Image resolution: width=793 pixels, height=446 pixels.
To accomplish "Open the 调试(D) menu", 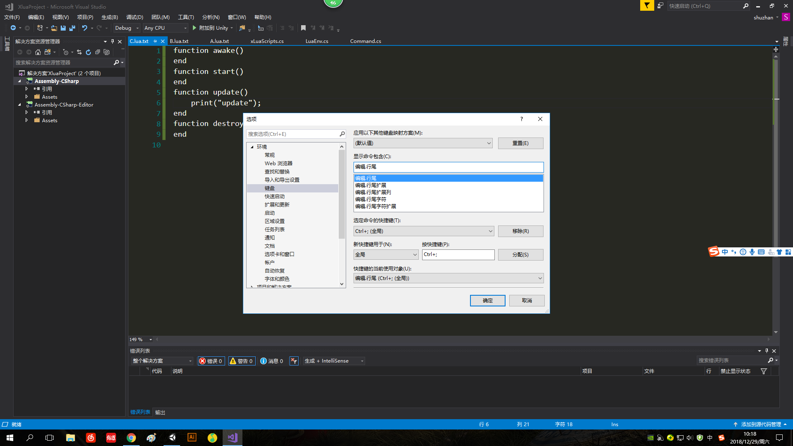I will [x=135, y=17].
